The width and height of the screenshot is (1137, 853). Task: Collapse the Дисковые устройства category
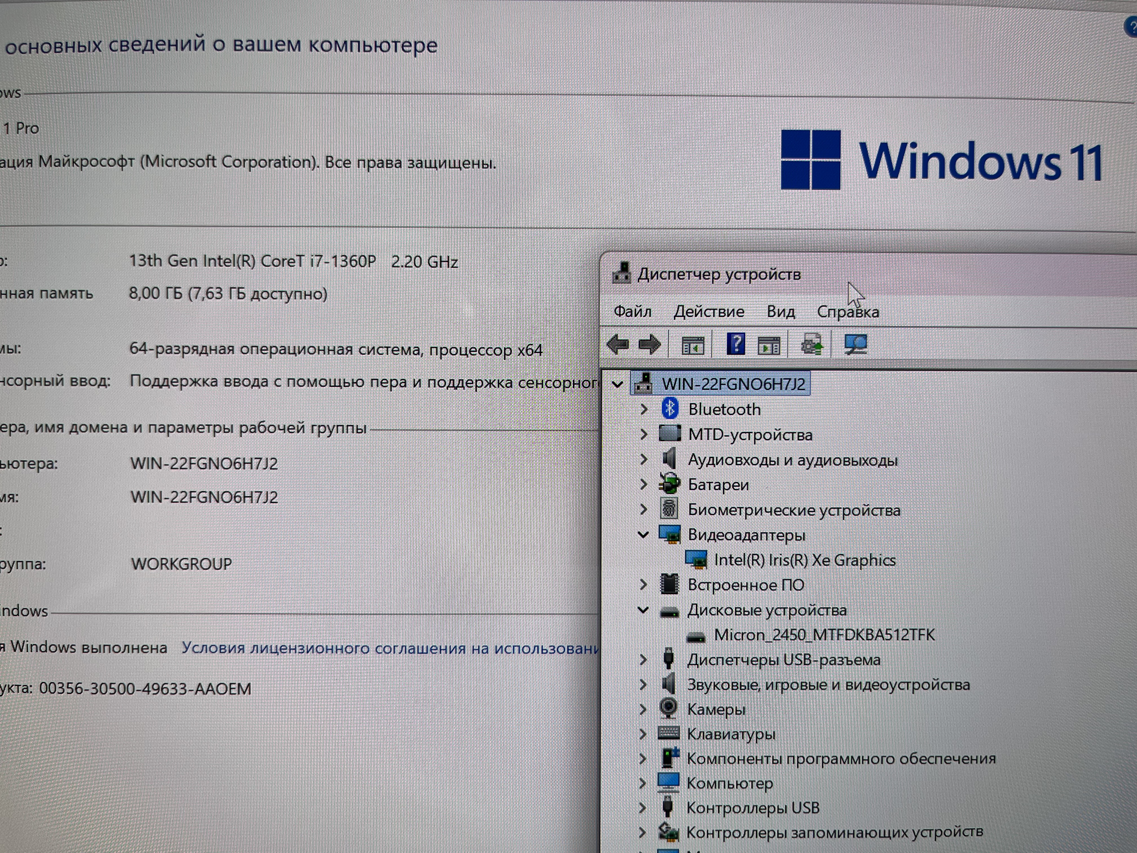(x=643, y=610)
